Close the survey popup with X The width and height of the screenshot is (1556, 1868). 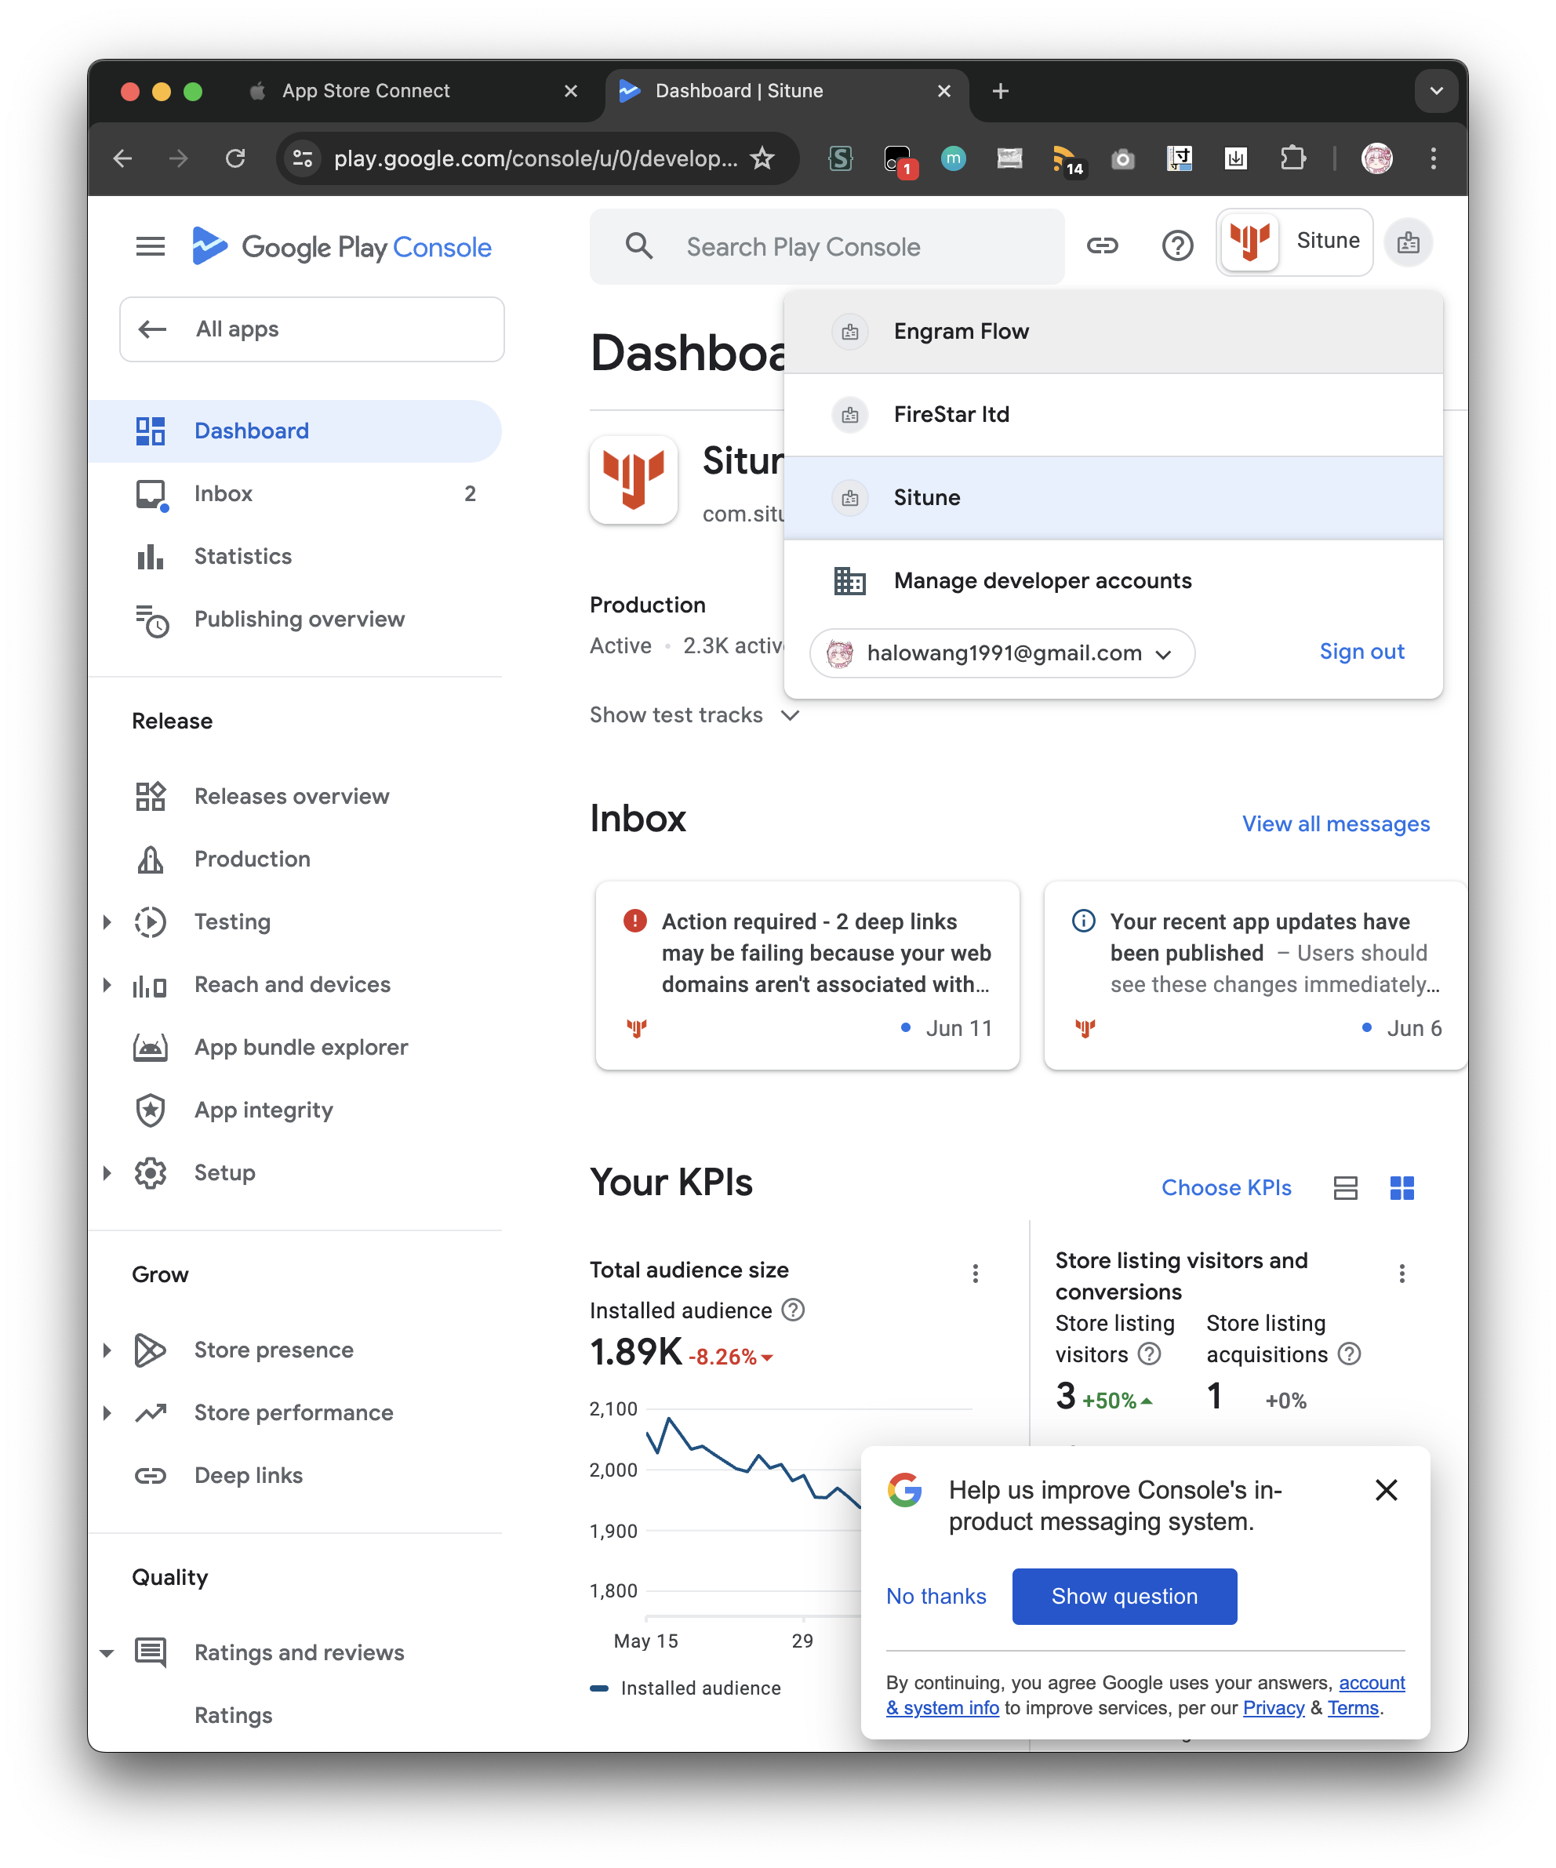[1385, 1490]
